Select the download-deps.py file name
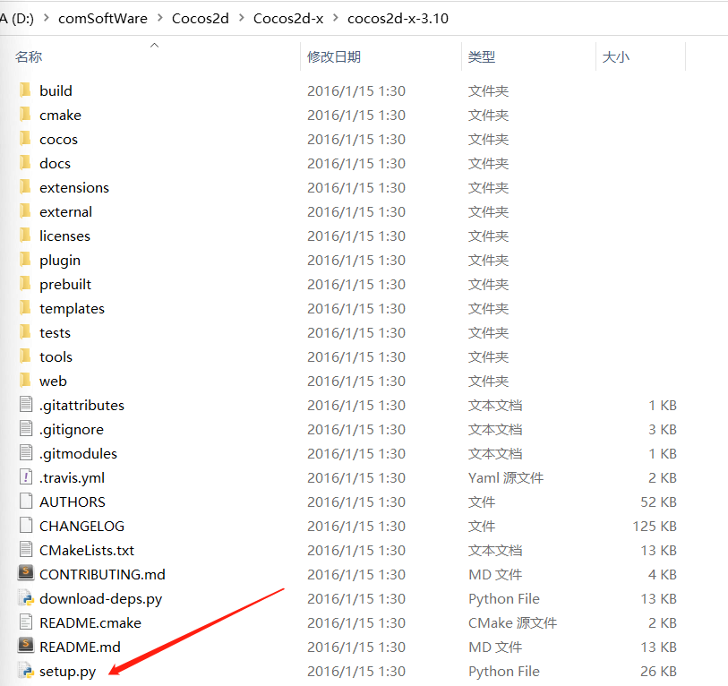The image size is (728, 686). point(101,598)
